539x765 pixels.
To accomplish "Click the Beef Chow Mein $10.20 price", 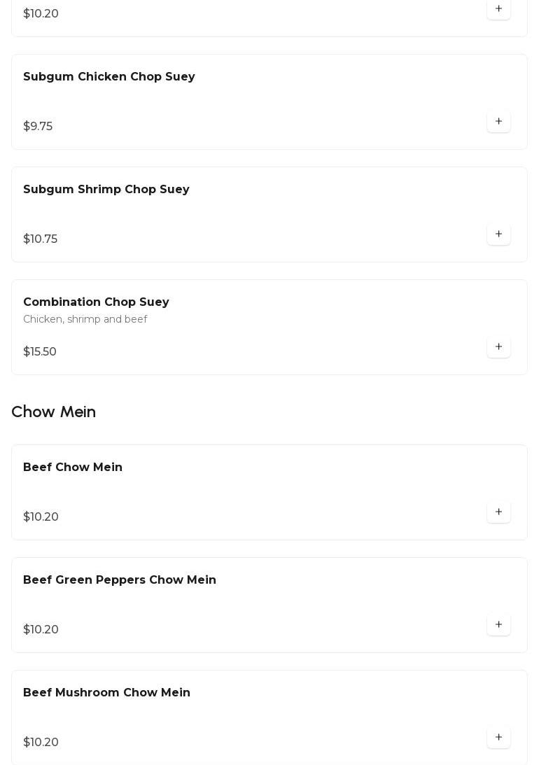I will point(41,517).
